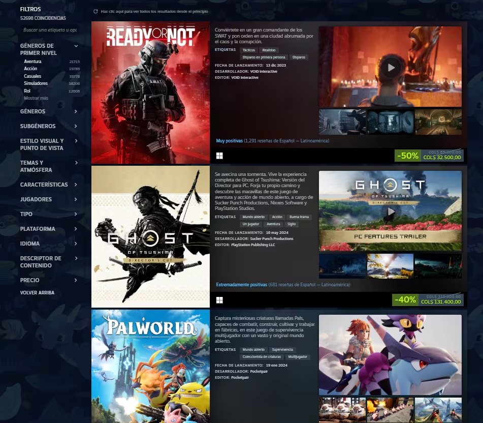The image size is (483, 423).
Task: Open Palworld third screenshot thumbnail
Action: click(438, 410)
